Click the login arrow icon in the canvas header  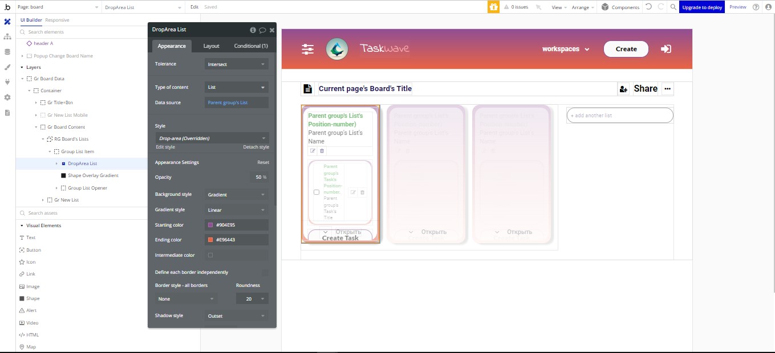(x=666, y=49)
